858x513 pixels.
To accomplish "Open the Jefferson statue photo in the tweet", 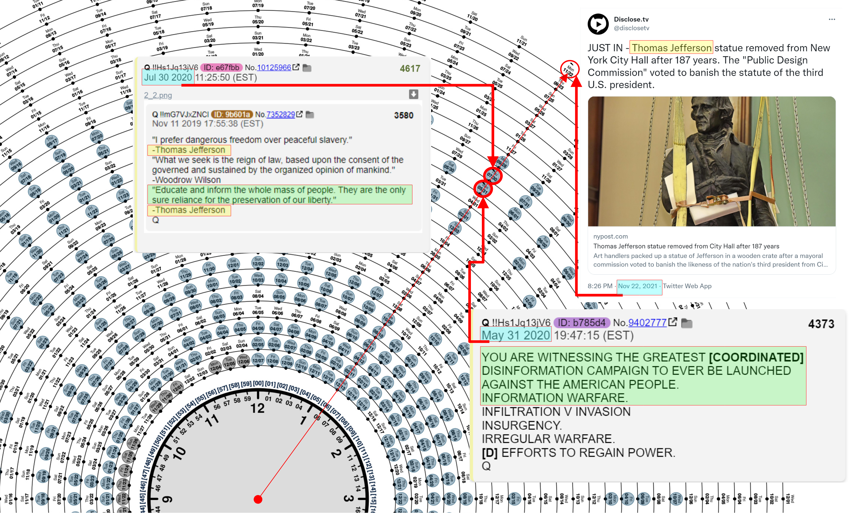I will coord(712,161).
